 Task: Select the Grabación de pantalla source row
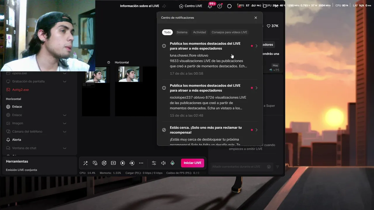pos(39,81)
